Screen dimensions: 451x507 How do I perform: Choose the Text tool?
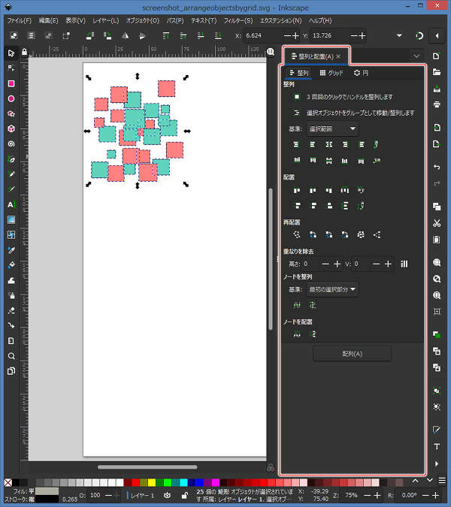point(11,204)
